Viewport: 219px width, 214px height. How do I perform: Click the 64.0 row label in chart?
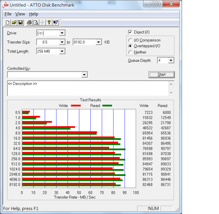click(x=17, y=148)
